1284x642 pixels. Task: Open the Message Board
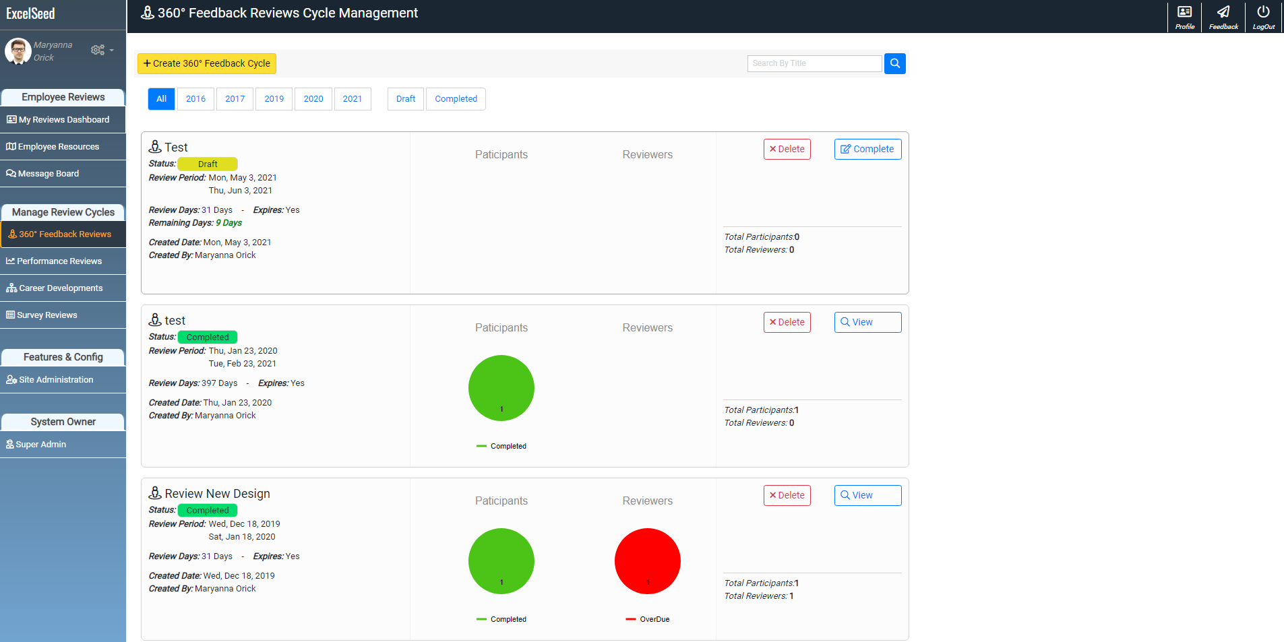(x=47, y=173)
